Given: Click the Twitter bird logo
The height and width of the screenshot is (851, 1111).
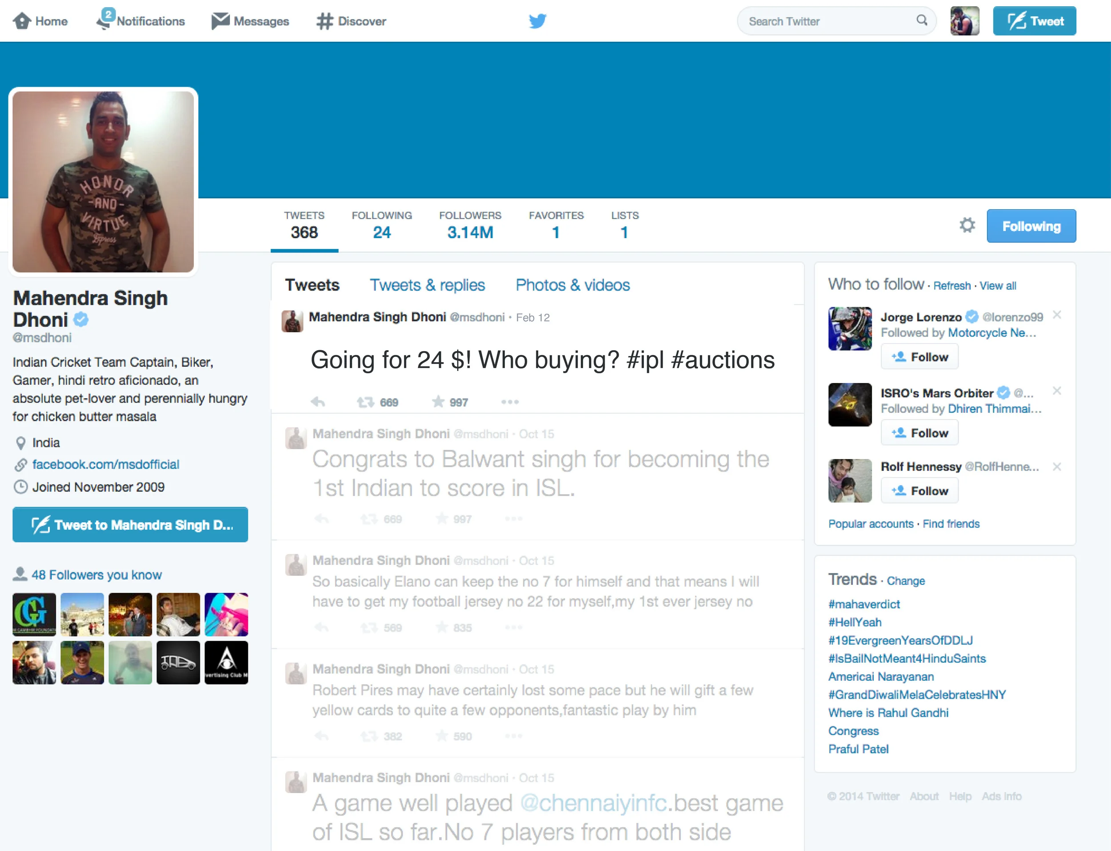Looking at the screenshot, I should (538, 21).
